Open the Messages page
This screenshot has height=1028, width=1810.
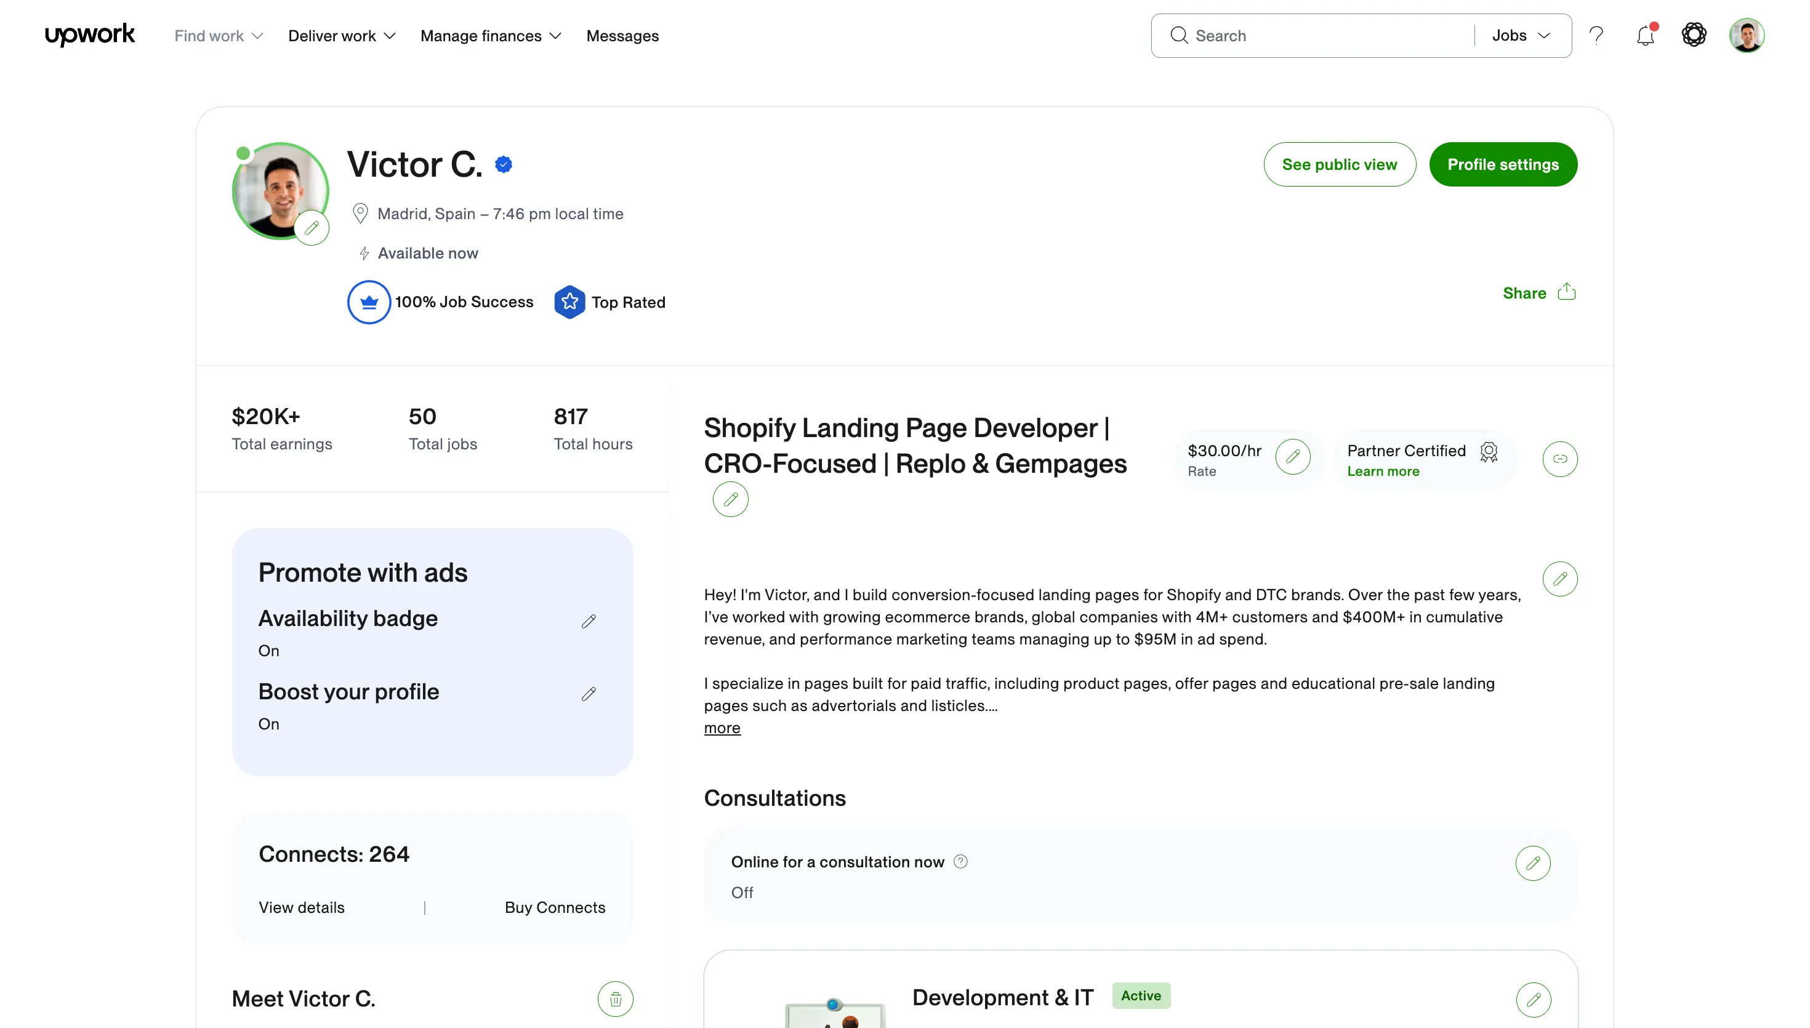pyautogui.click(x=622, y=36)
